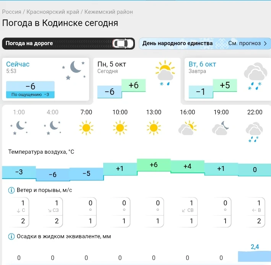Click the 2,4 precipitation value

click(x=255, y=247)
